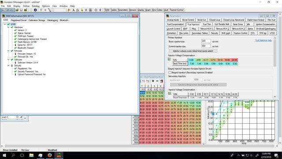Open the Datalog menu
The height and width of the screenshot is (159, 282).
click(36, 6)
